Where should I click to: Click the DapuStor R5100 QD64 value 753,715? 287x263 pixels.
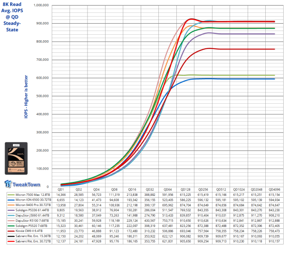click(168, 221)
